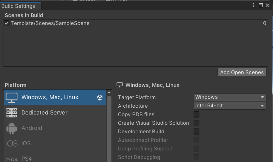The image size is (273, 162).
Task: Click the iOS platform logo icon
Action: [12, 144]
